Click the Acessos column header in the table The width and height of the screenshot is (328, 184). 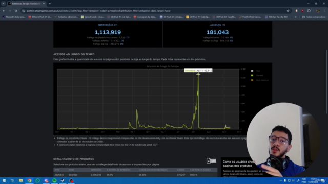181,170
